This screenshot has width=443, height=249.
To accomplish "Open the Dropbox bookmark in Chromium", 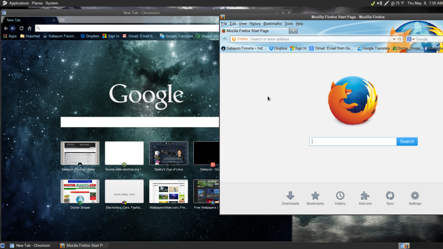I will tap(90, 36).
